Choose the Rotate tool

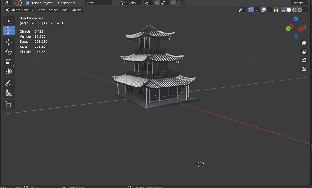click(x=9, y=52)
